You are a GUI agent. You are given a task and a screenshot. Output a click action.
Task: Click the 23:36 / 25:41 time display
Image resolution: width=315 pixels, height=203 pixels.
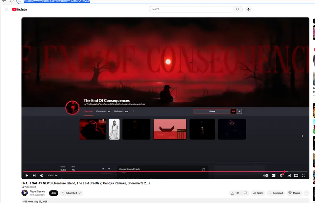(x=52, y=175)
